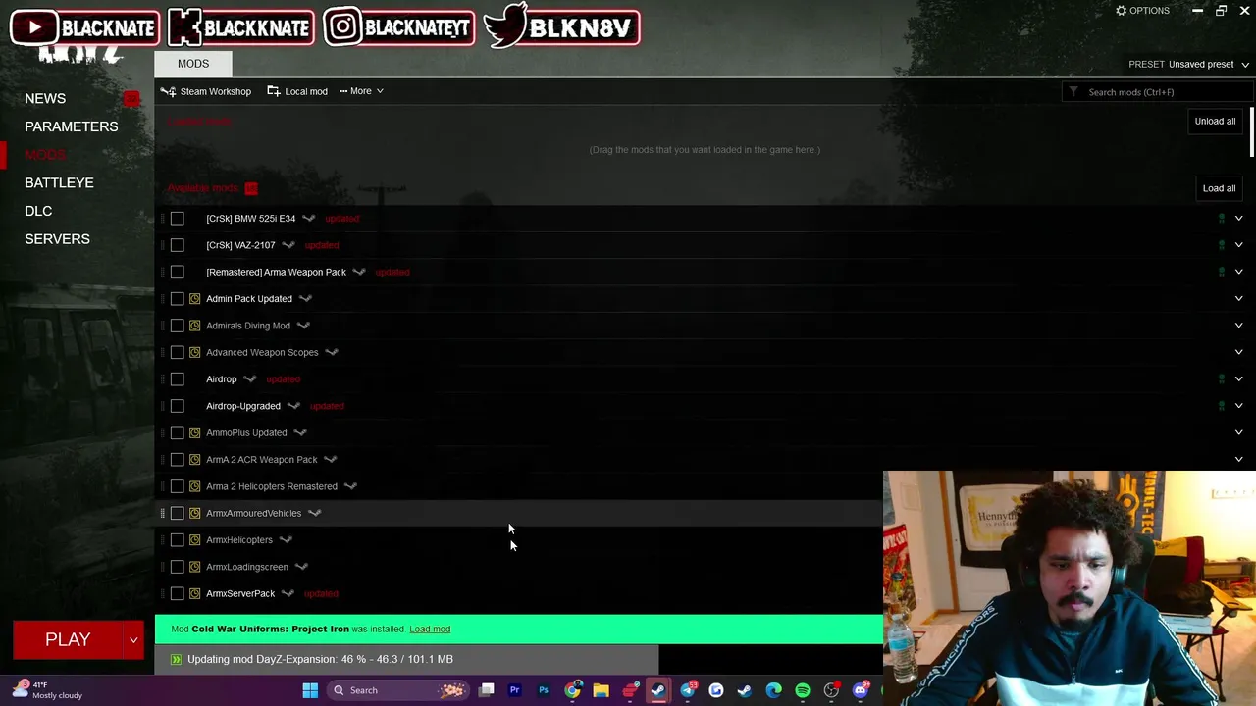The width and height of the screenshot is (1256, 706).
Task: Click Steam icon next to ArmxHelicopters
Action: [286, 540]
